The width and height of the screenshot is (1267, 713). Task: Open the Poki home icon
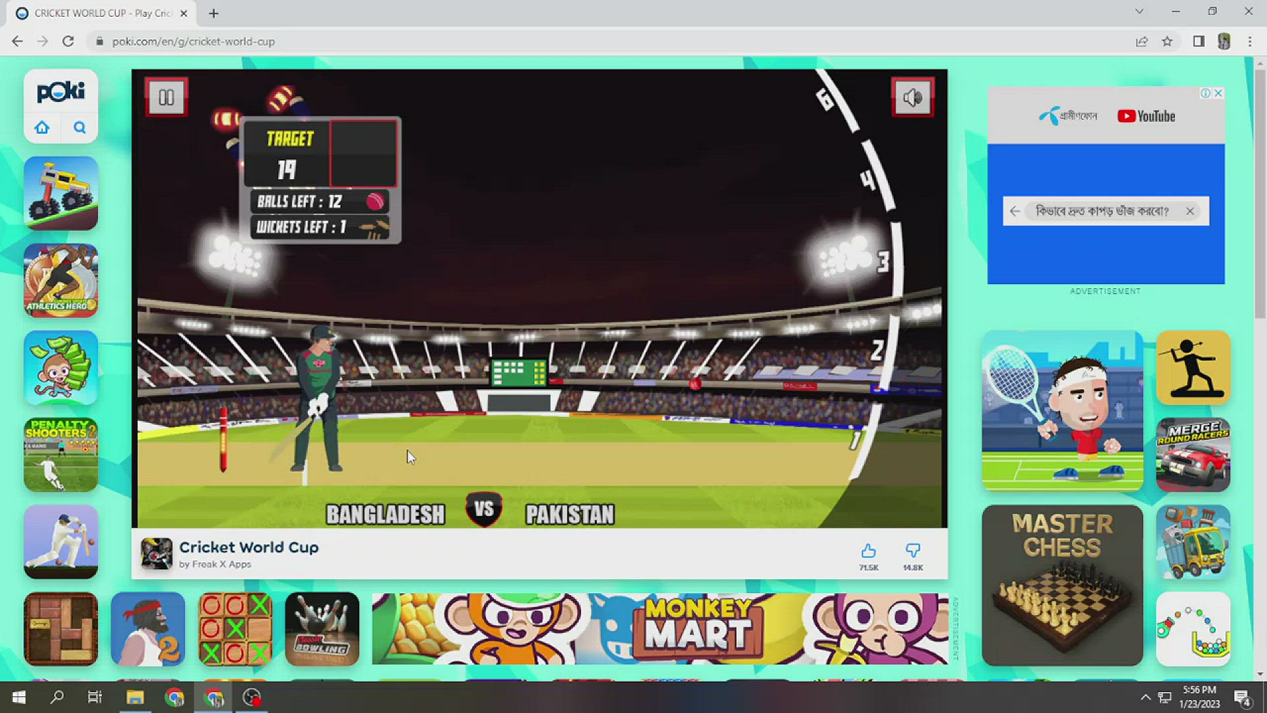(42, 127)
